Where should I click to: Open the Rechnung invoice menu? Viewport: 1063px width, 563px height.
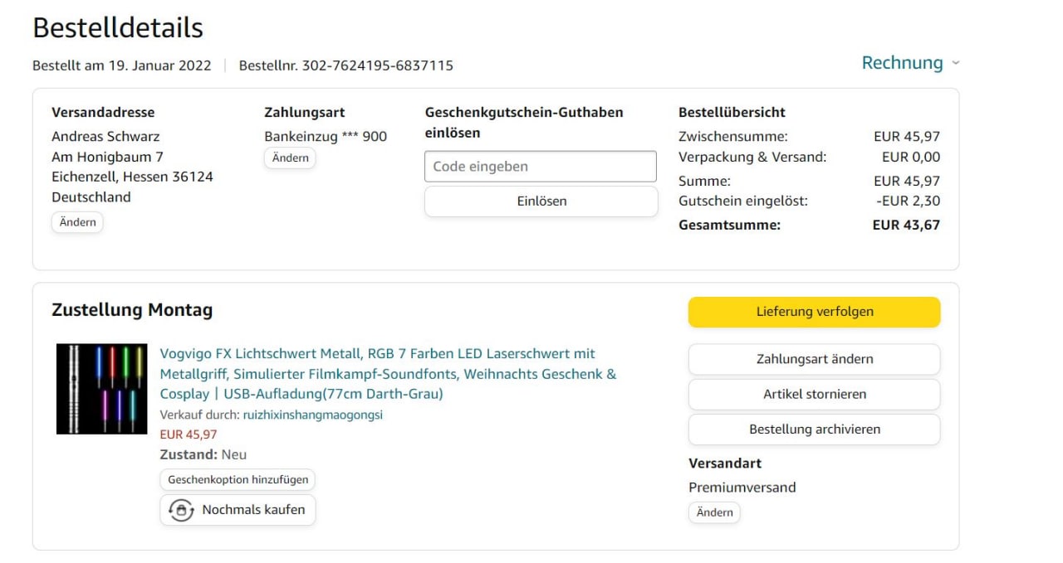click(902, 63)
